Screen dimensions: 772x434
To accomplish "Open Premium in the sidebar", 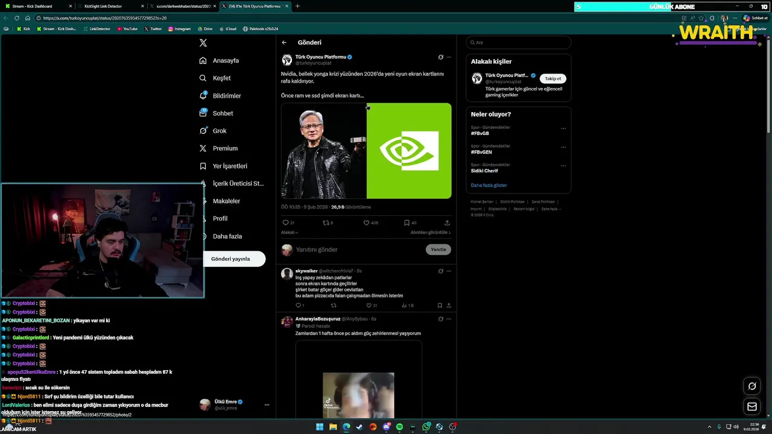I will click(218, 148).
